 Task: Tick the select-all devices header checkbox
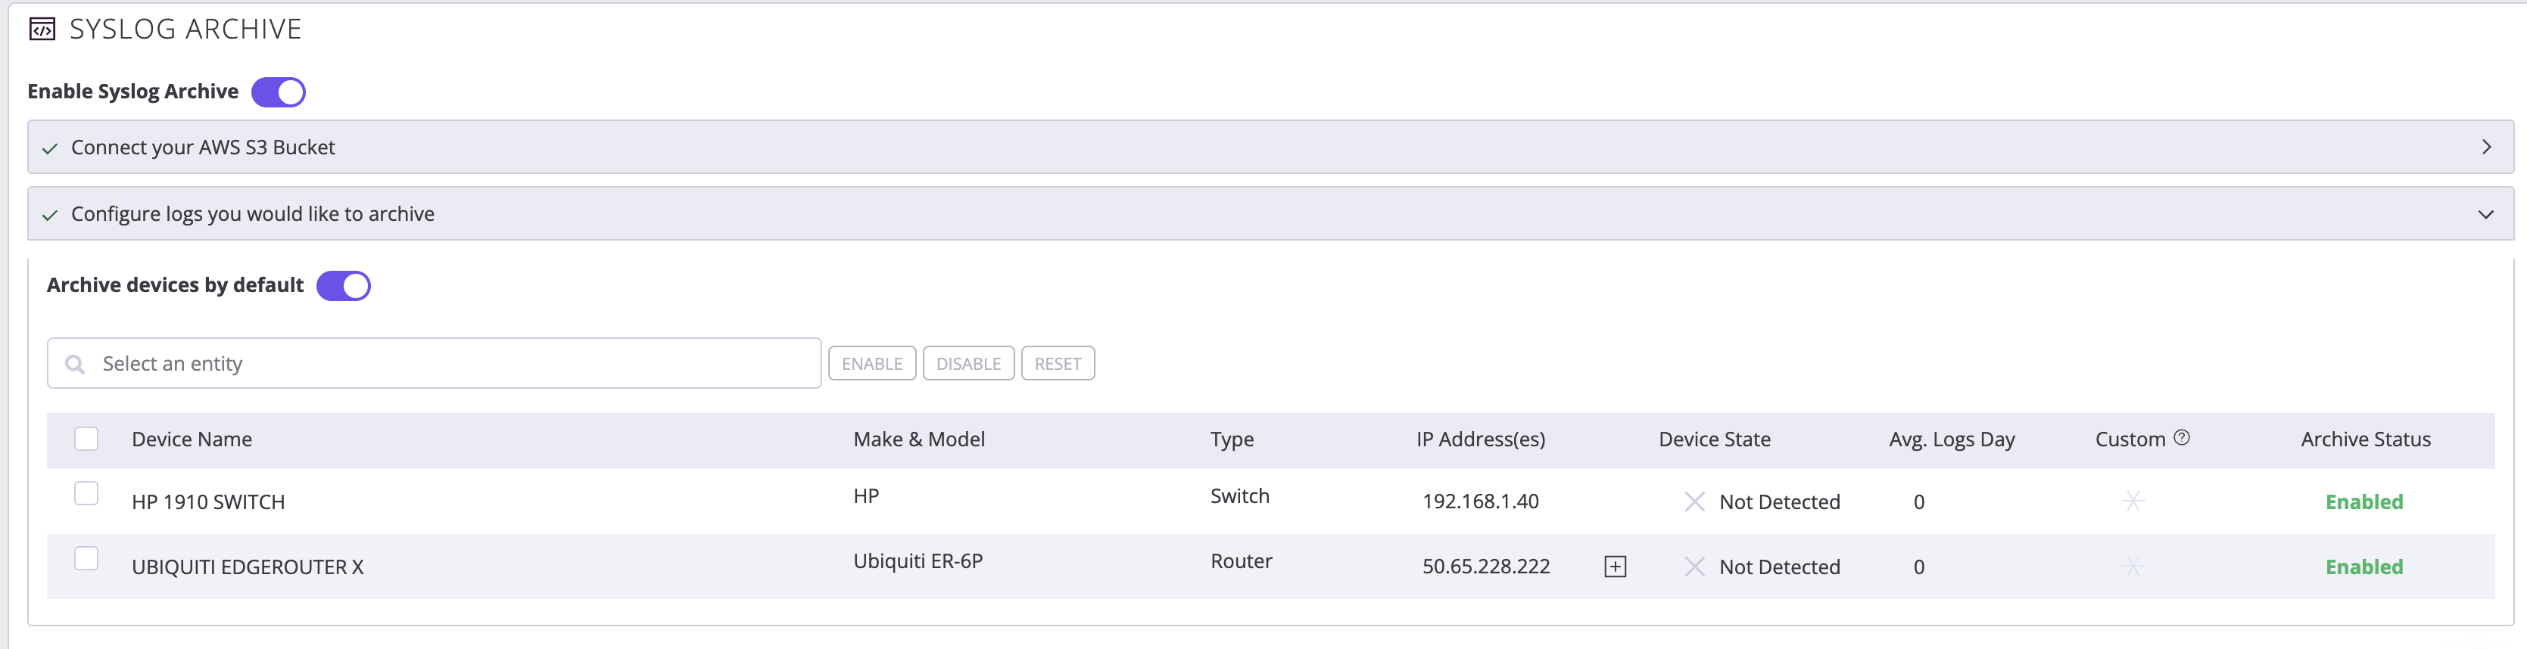pyautogui.click(x=86, y=438)
